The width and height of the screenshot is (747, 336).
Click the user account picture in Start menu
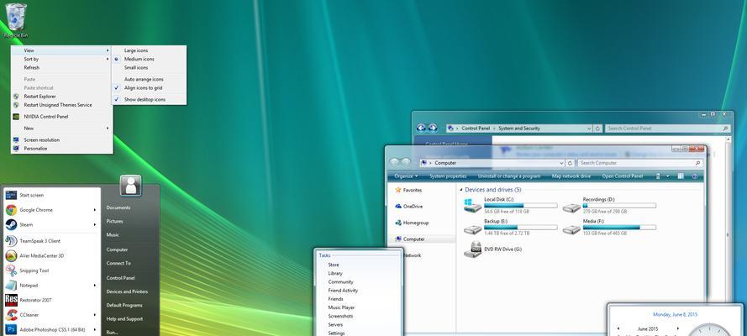click(x=130, y=185)
